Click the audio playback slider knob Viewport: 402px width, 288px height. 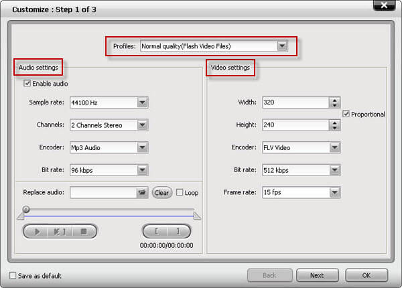26,210
